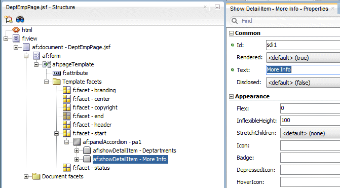
Task: Click the html node icon
Action: coord(16,30)
